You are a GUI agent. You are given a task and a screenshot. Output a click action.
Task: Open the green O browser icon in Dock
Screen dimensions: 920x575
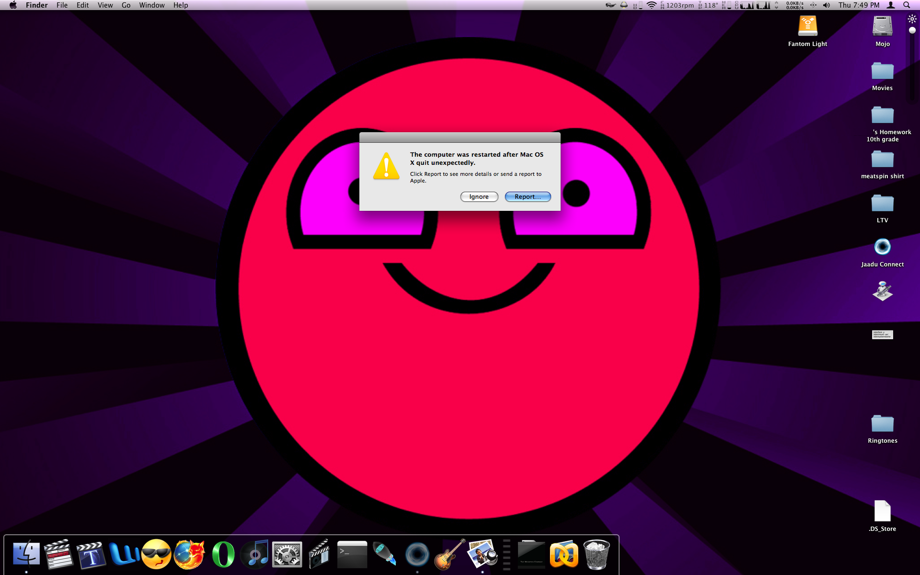[223, 554]
